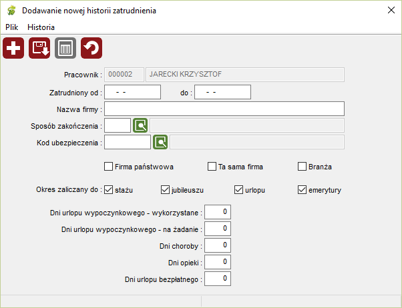
Task: Enable the Firma państwowa checkbox
Action: 108,167
